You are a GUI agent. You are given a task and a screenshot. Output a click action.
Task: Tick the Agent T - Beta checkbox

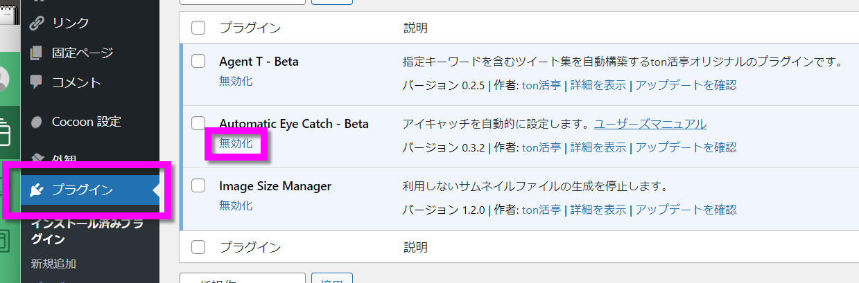[x=198, y=61]
